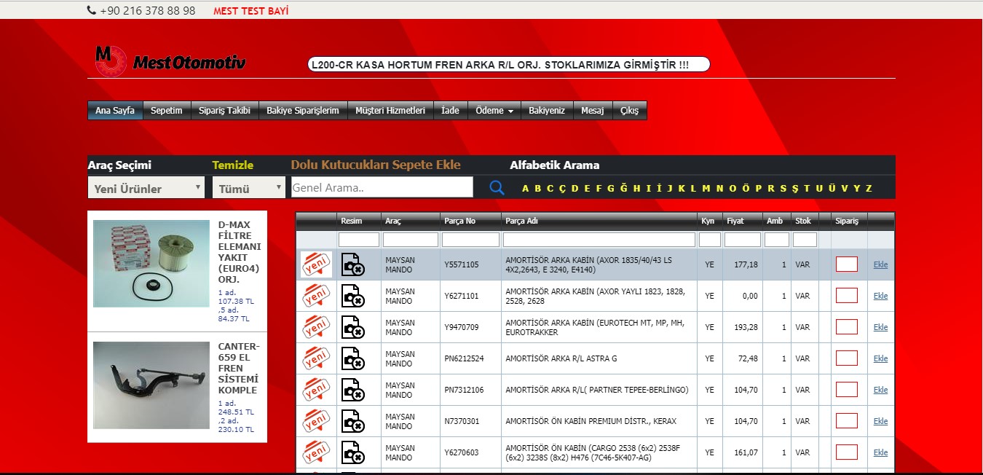This screenshot has width=983, height=475.
Task: Click the blue search magnifier icon
Action: (x=497, y=188)
